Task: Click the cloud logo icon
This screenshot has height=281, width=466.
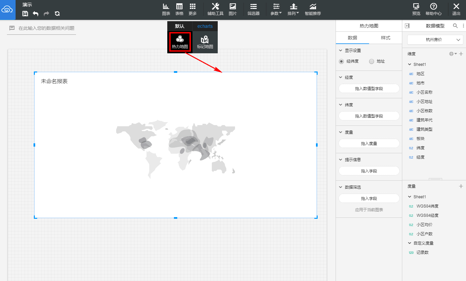Action: point(7,10)
